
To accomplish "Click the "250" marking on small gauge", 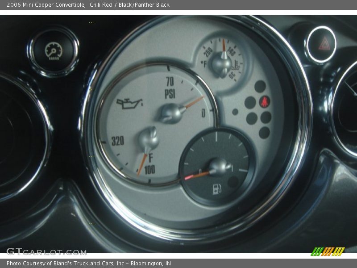I will pyautogui.click(x=208, y=52).
